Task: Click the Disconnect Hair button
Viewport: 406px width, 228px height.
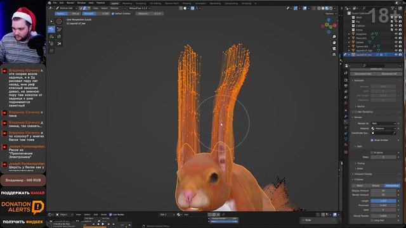Action: coord(363,74)
